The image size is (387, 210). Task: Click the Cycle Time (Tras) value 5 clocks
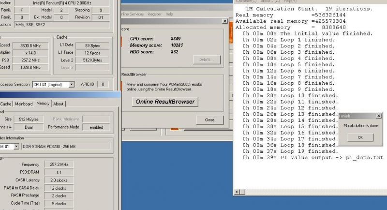pos(59,204)
